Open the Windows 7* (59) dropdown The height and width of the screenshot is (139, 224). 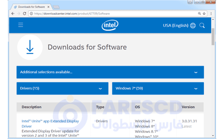[158, 88]
